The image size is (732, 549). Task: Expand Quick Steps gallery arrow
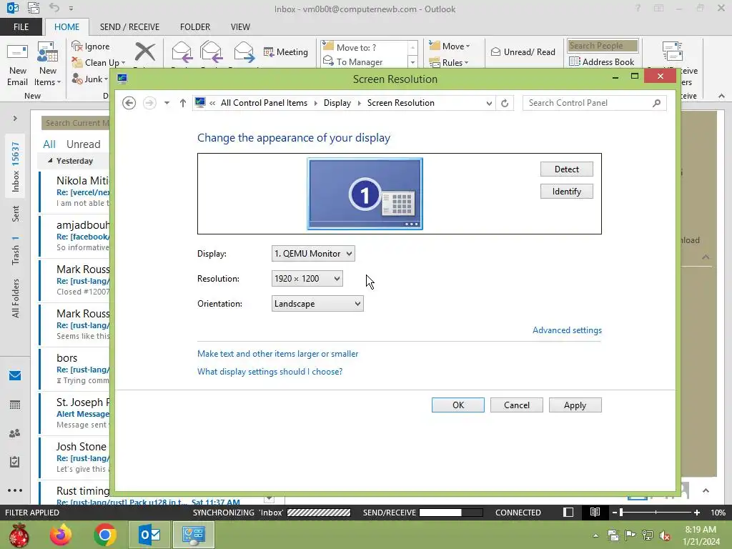tap(412, 61)
